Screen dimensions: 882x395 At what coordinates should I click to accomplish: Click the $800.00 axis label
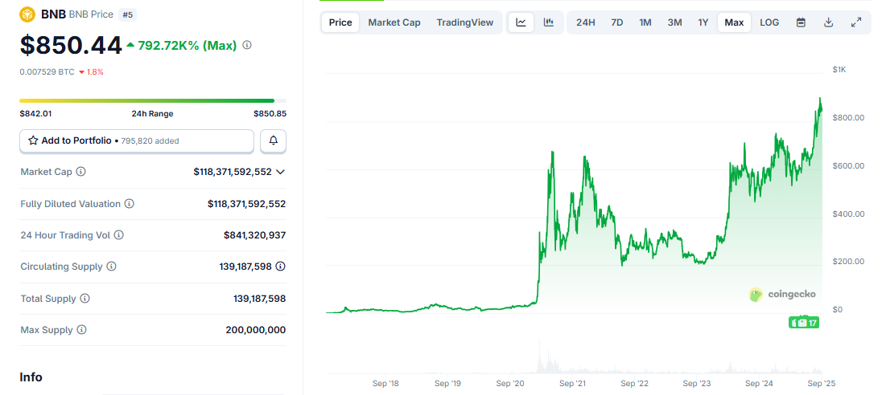848,118
